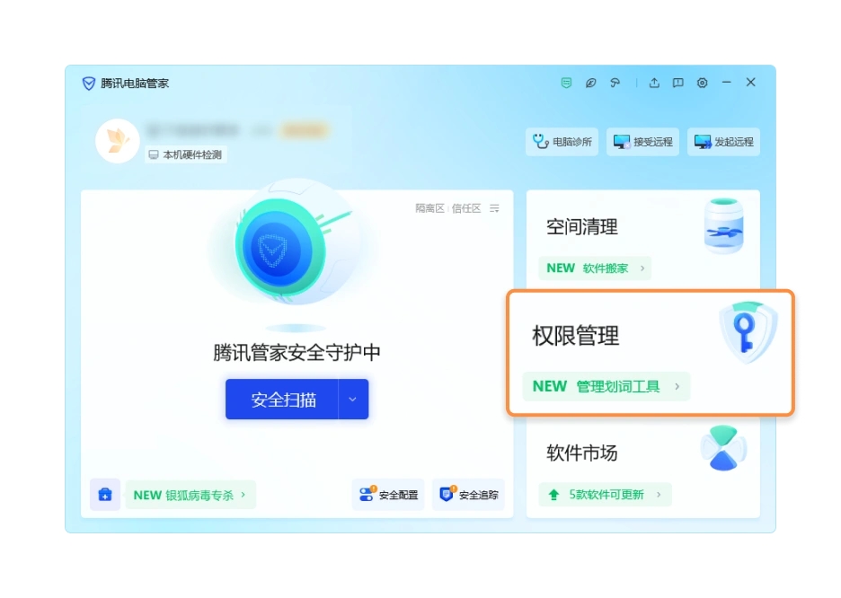This screenshot has width=841, height=598.
Task: Open the 信任区 trust zone link
Action: [x=466, y=208]
